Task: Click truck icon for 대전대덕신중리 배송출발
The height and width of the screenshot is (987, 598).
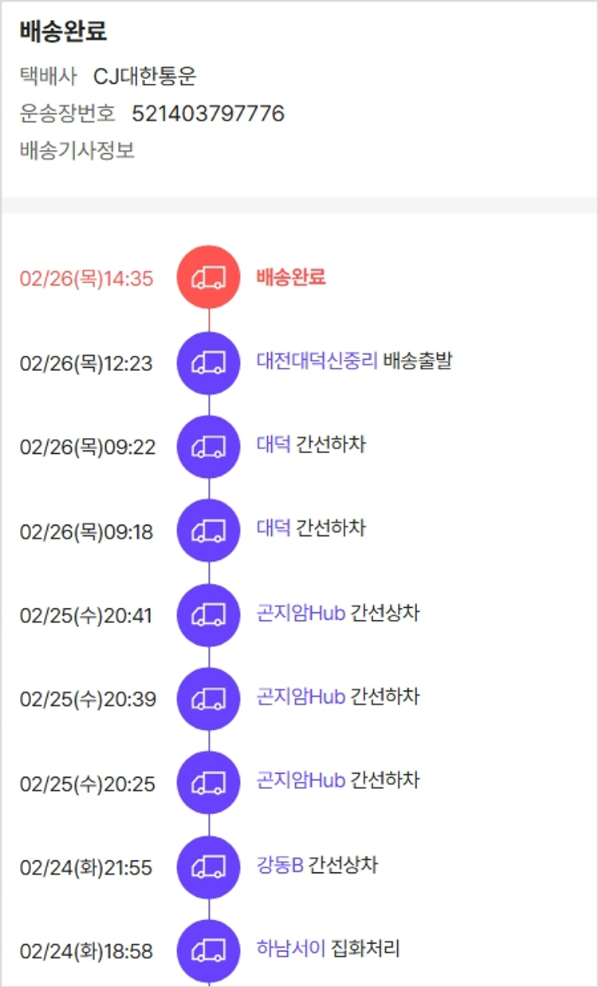Action: tap(208, 363)
